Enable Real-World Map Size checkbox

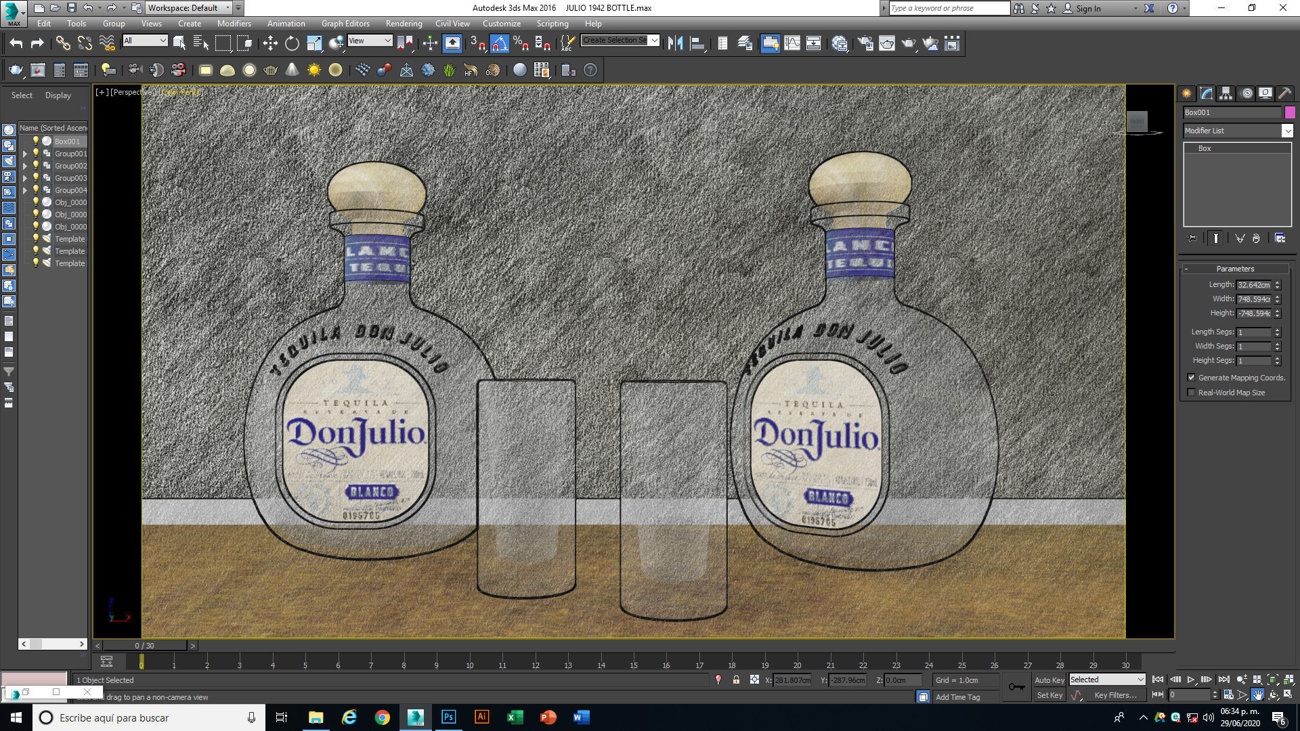pos(1191,393)
